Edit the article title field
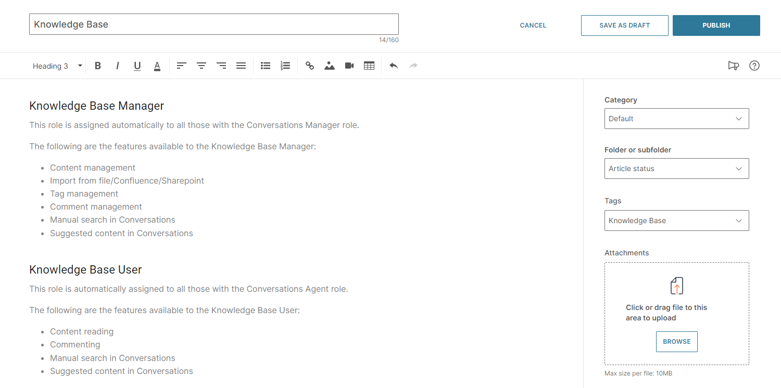The image size is (781, 388). pyautogui.click(x=214, y=24)
